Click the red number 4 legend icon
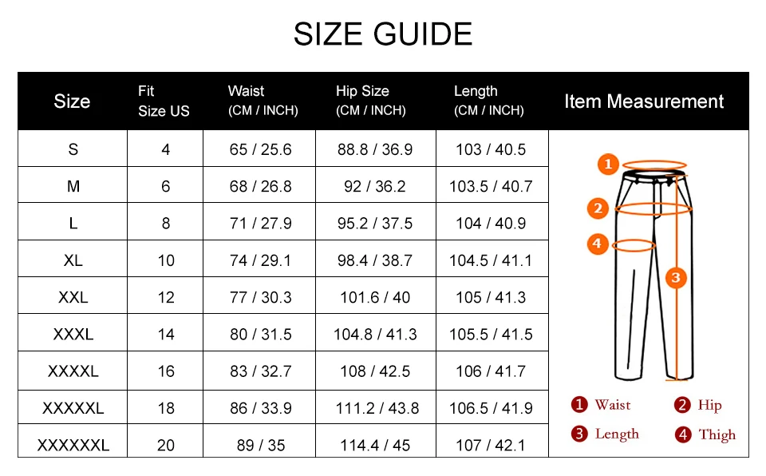Image resolution: width=766 pixels, height=476 pixels. pyautogui.click(x=683, y=434)
